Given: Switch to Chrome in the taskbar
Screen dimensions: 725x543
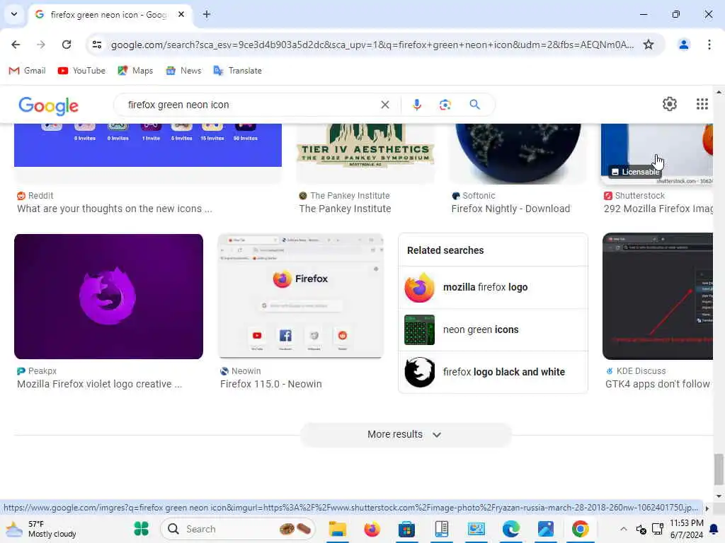Looking at the screenshot, I should click(x=580, y=529).
